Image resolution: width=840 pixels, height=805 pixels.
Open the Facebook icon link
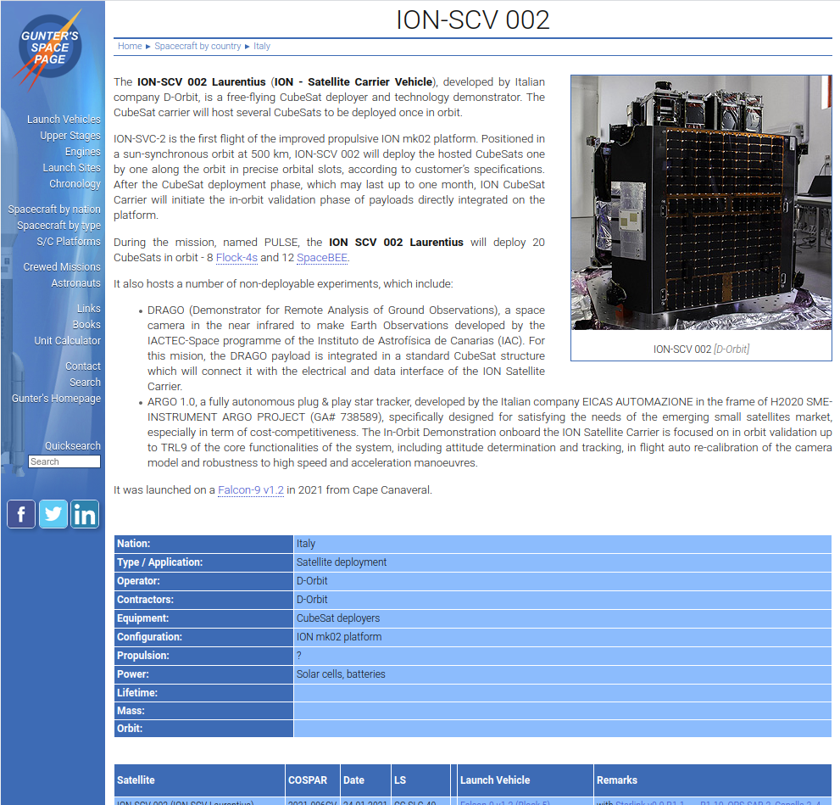pos(21,514)
